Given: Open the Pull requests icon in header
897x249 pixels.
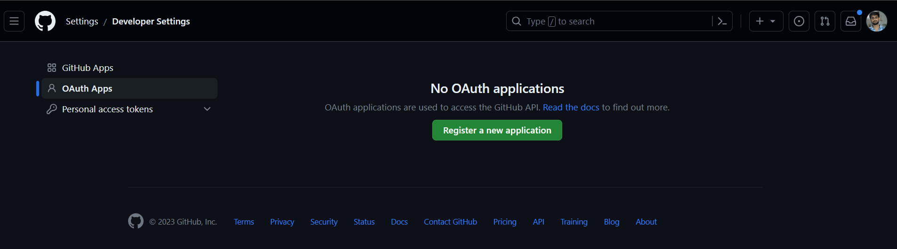Looking at the screenshot, I should tap(825, 21).
